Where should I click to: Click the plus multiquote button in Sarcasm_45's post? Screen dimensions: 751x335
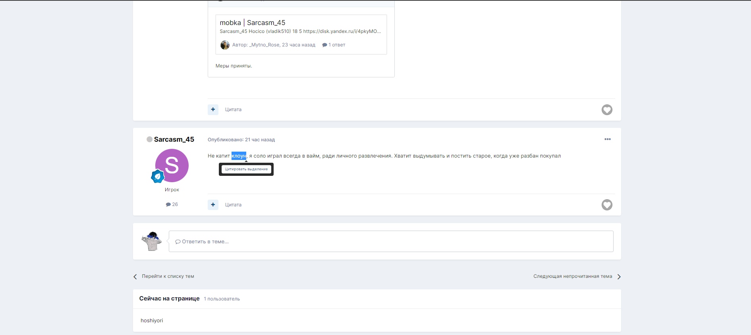[213, 205]
